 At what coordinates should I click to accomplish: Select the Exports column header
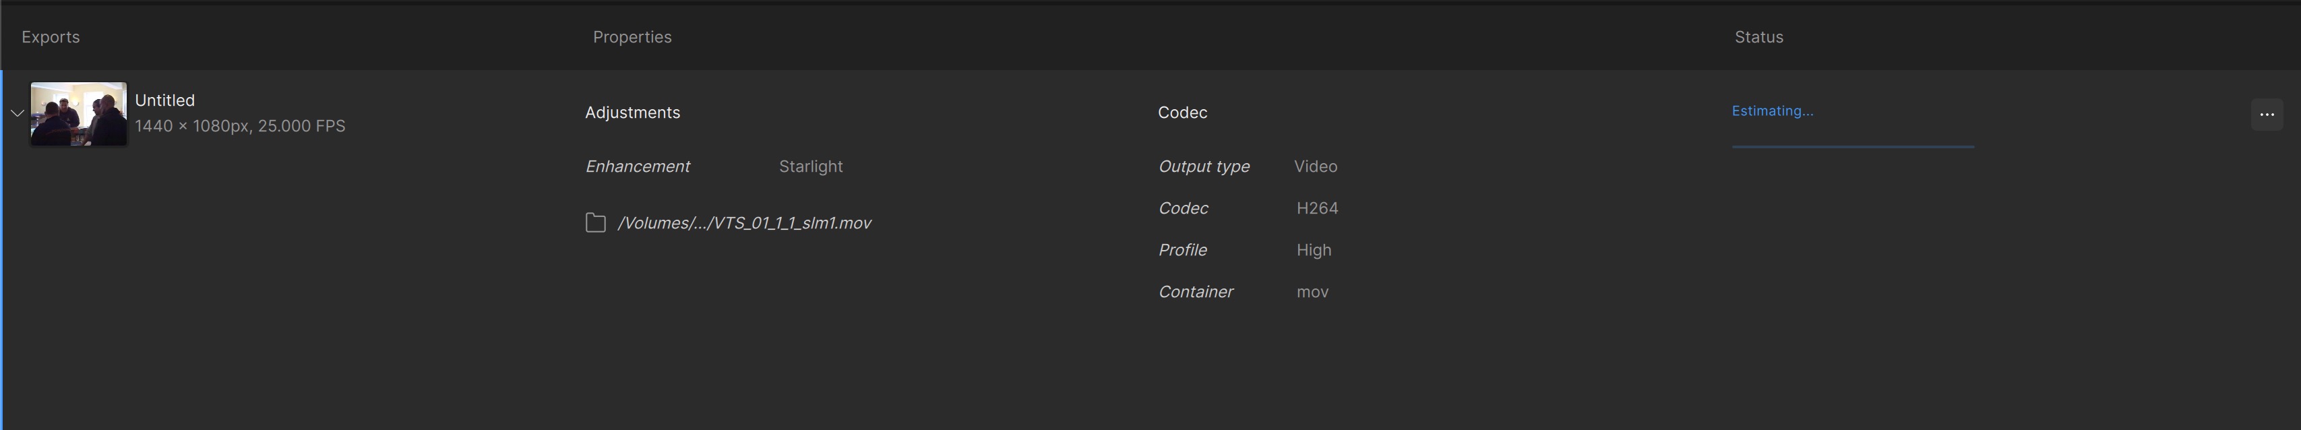click(51, 36)
